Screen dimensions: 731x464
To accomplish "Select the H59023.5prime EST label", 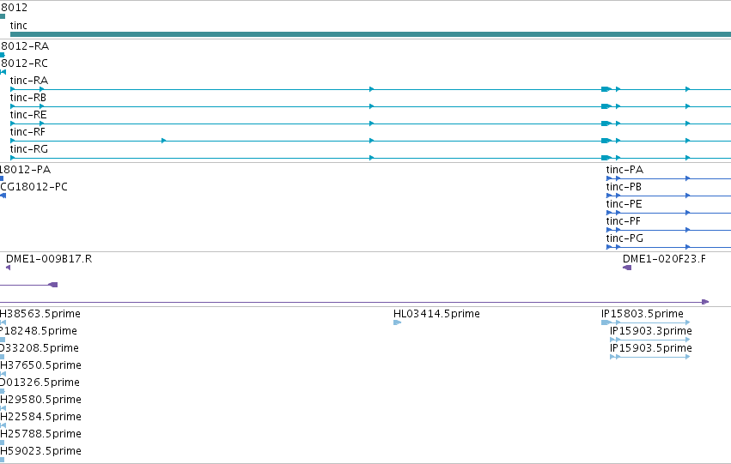I will pos(40,452).
